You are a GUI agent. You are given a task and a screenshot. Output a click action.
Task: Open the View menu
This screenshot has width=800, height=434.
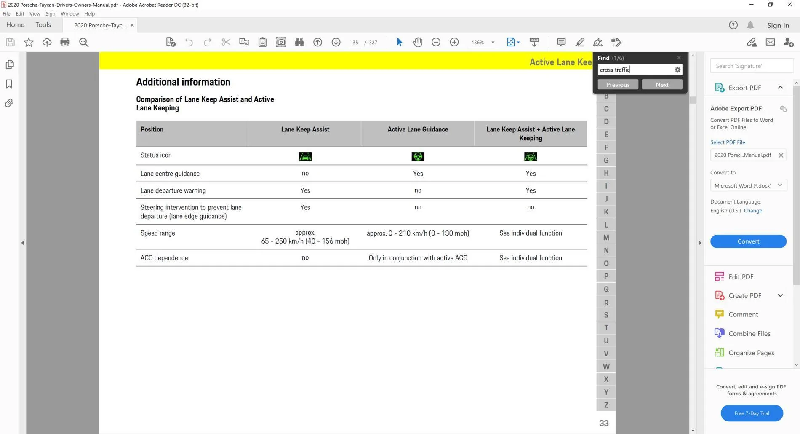35,14
